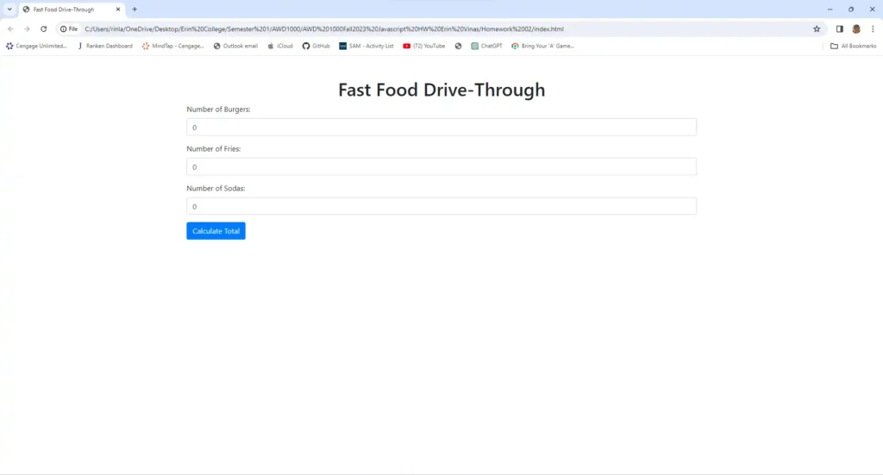This screenshot has width=883, height=475.
Task: Close the Fast Food Drive-Through tab
Action: click(117, 9)
